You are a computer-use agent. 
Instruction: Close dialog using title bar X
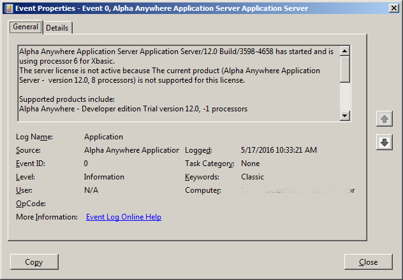pyautogui.click(x=393, y=8)
